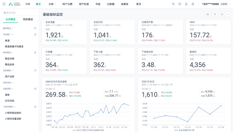233x132 pixels.
Task: Click the 157.72 GMV value
Action: coord(200,35)
